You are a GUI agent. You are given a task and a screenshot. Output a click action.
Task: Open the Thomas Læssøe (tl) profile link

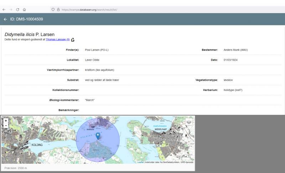click(x=58, y=40)
